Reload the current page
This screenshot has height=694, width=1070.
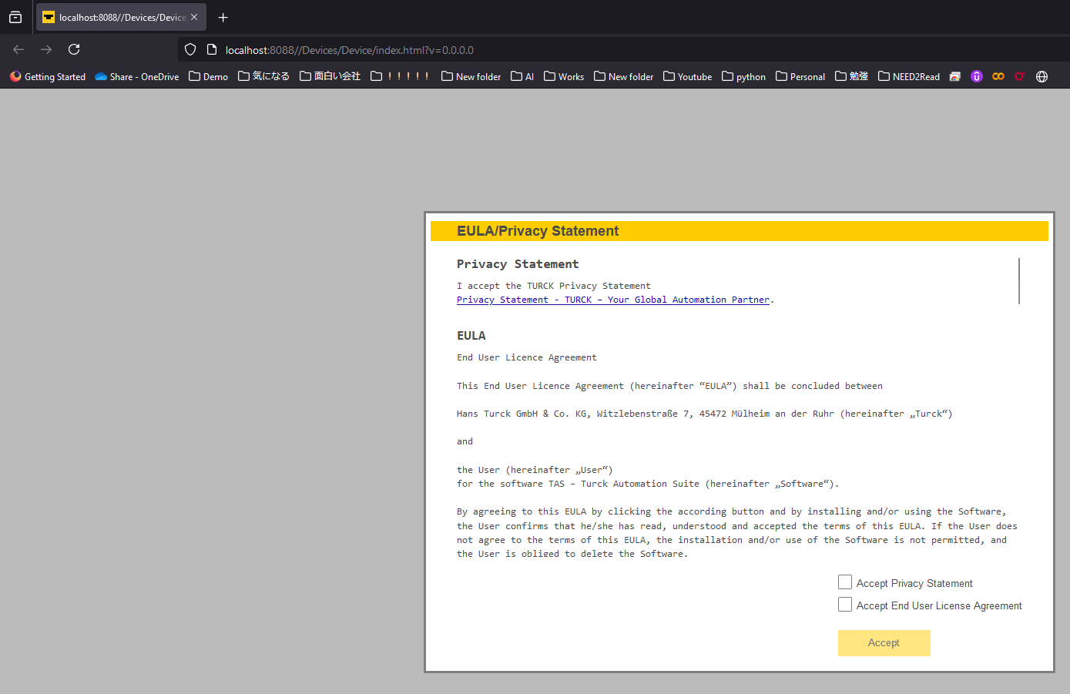click(74, 49)
